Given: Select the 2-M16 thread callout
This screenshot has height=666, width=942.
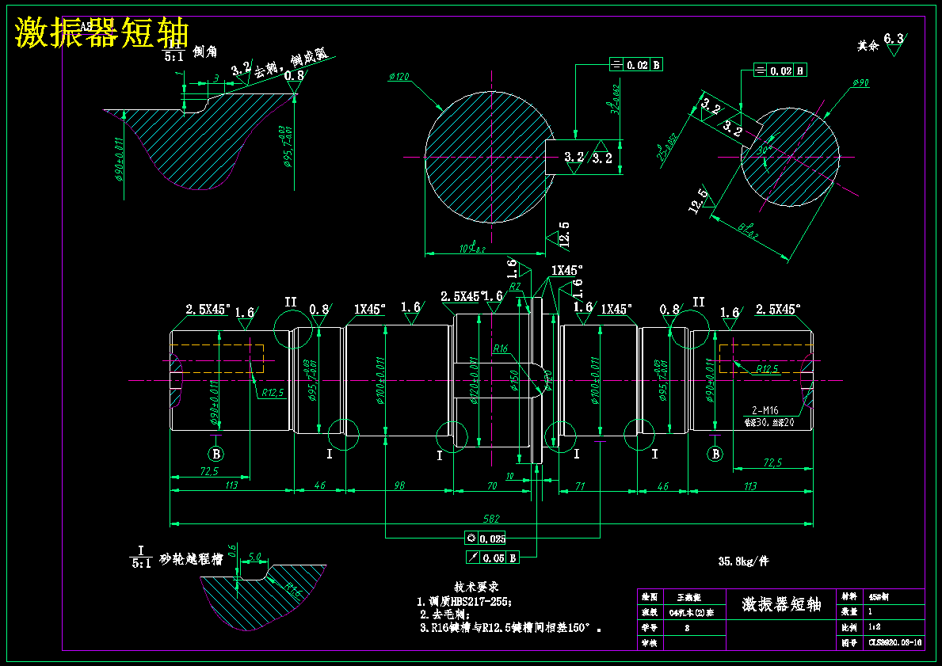Looking at the screenshot, I should [765, 411].
